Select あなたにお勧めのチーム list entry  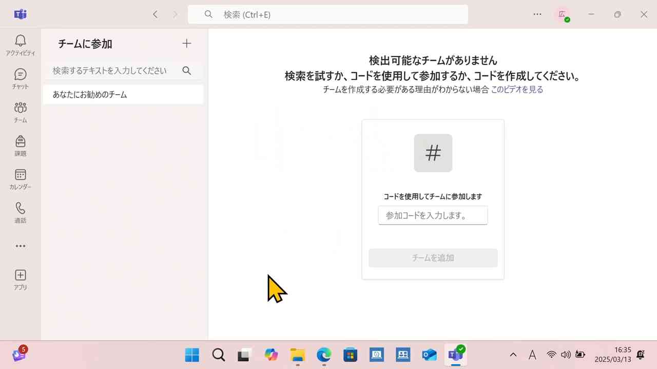pos(90,94)
